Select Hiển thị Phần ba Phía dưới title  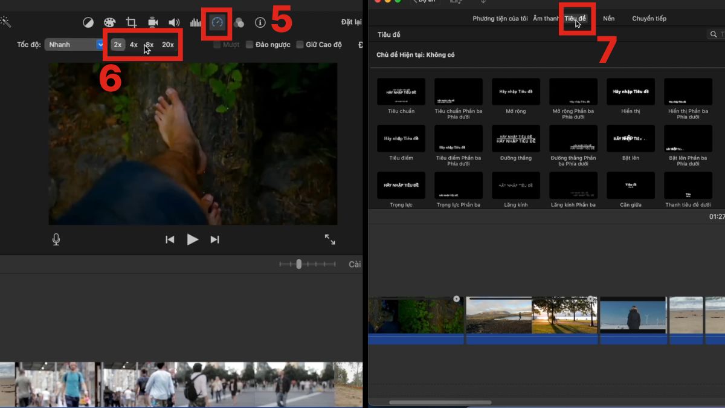point(688,92)
